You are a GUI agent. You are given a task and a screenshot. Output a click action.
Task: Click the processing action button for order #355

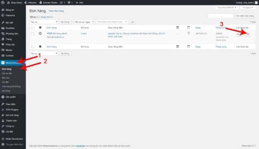[x=238, y=34]
